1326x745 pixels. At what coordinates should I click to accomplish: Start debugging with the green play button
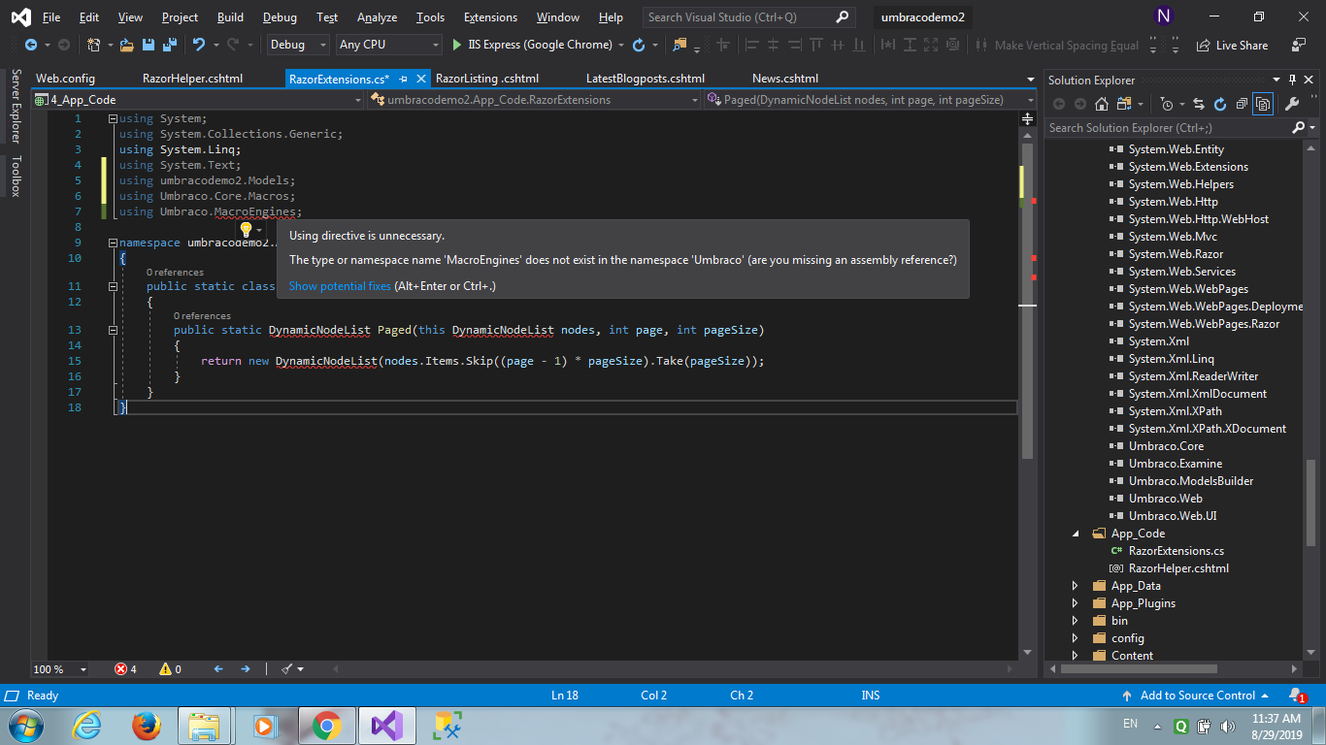457,45
